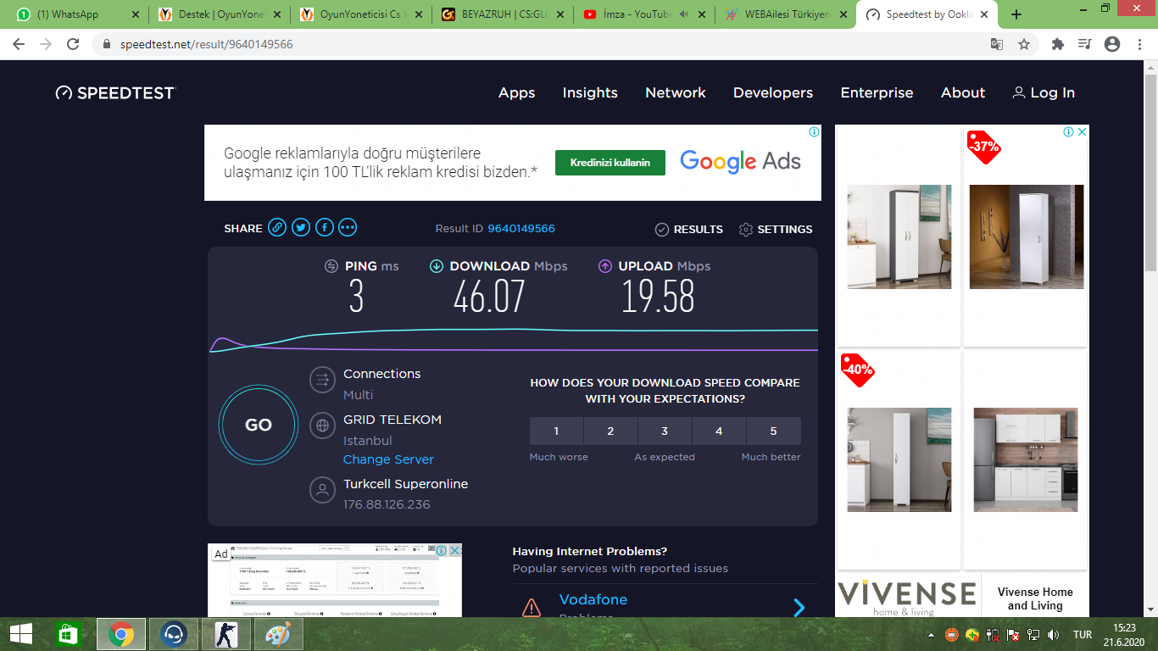
Task: Open Vodafone reported issues link
Action: [x=593, y=599]
